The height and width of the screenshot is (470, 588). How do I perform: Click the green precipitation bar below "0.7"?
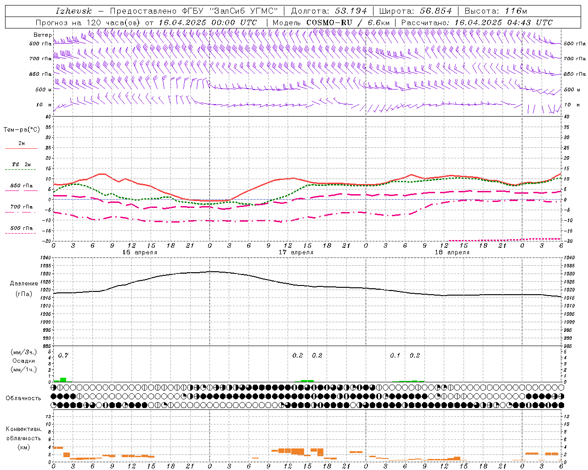[63, 380]
